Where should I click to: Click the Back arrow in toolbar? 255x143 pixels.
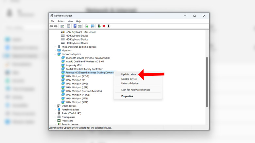coord(51,26)
